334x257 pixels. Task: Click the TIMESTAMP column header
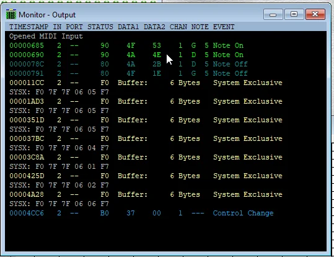pyautogui.click(x=29, y=27)
